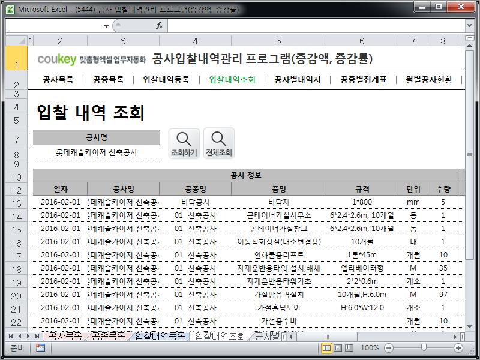Open the 공사별내역서 navigation menu

[x=298, y=80]
